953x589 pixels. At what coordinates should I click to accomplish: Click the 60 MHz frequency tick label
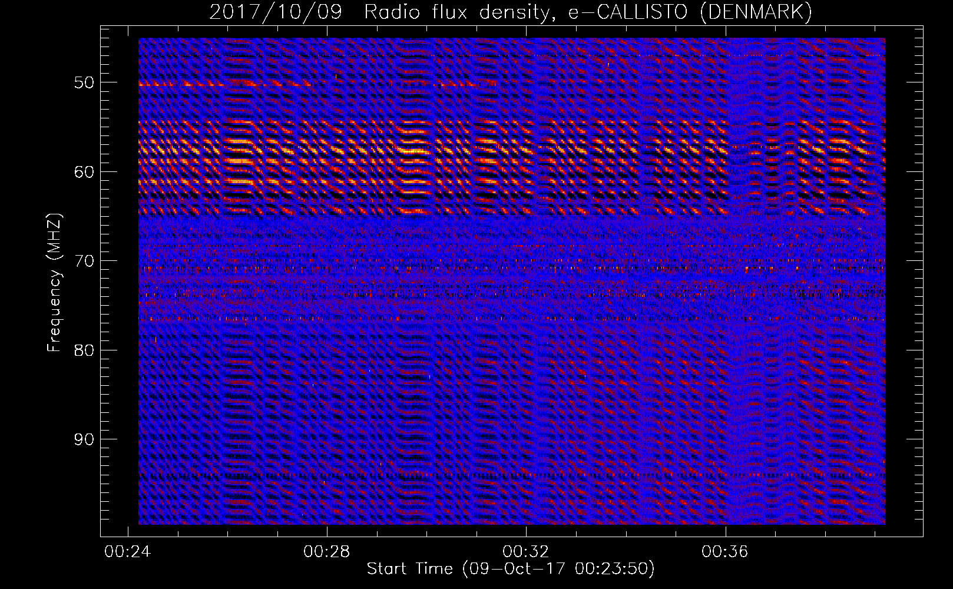click(84, 172)
